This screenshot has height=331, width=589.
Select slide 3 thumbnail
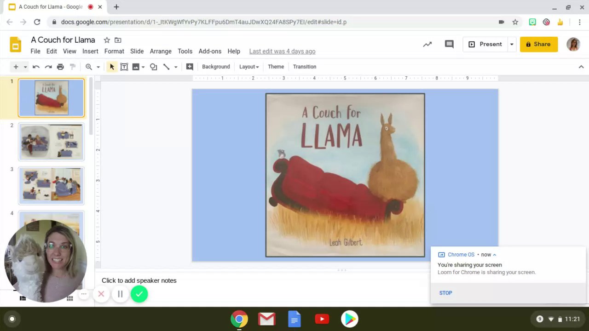(51, 185)
